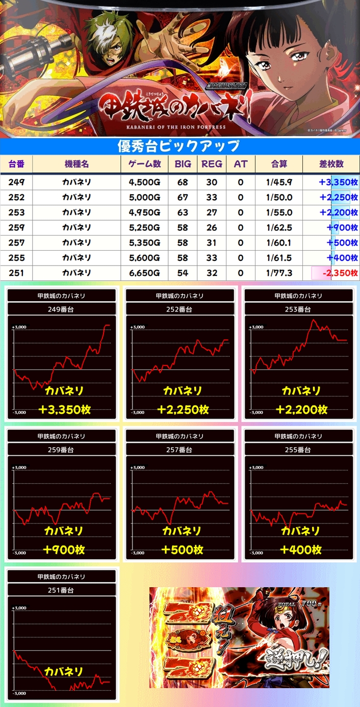The image size is (360, 707).
Task: Click the 台番 column header
Action: tap(16, 164)
